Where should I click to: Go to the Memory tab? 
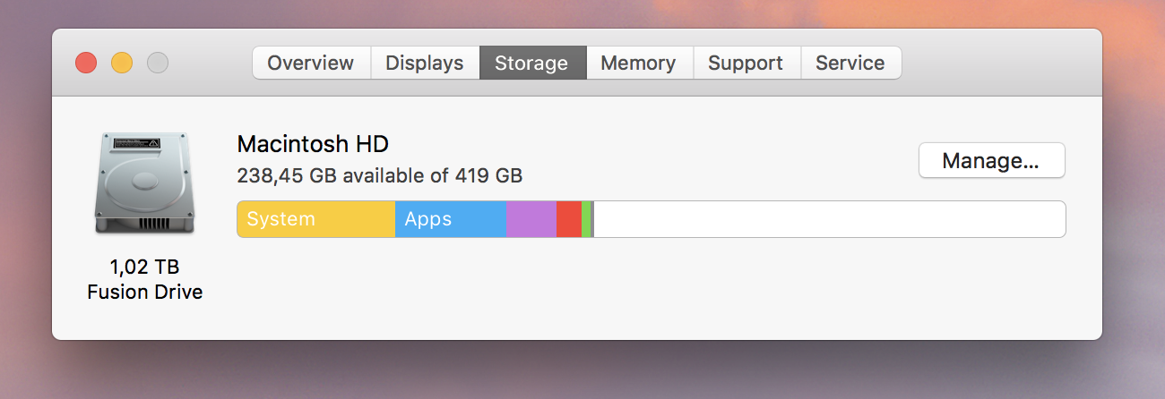[x=638, y=63]
